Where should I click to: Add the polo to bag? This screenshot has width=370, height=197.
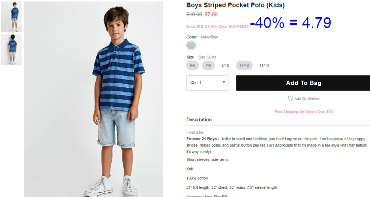[x=303, y=83]
